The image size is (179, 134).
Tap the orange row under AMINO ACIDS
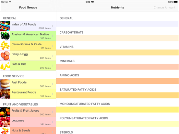click(x=117, y=81)
